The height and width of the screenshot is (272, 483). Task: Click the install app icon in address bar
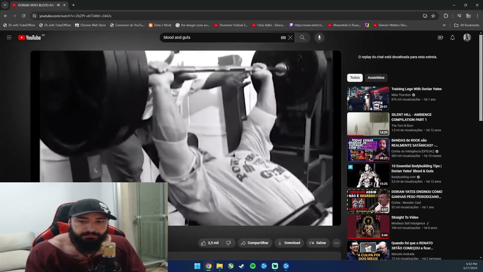(x=425, y=16)
